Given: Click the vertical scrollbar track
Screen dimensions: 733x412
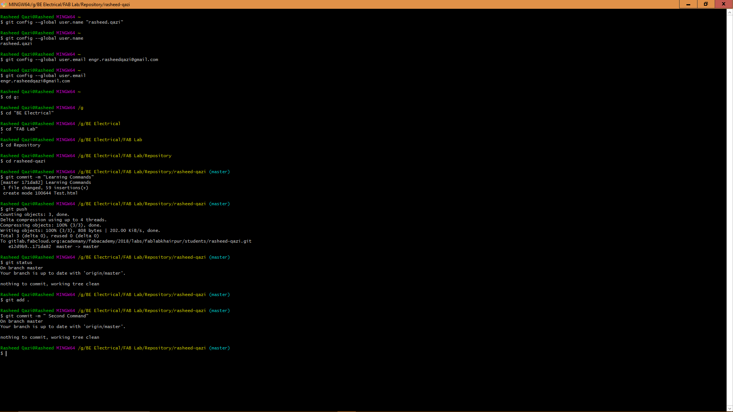Looking at the screenshot, I should 730,210.
